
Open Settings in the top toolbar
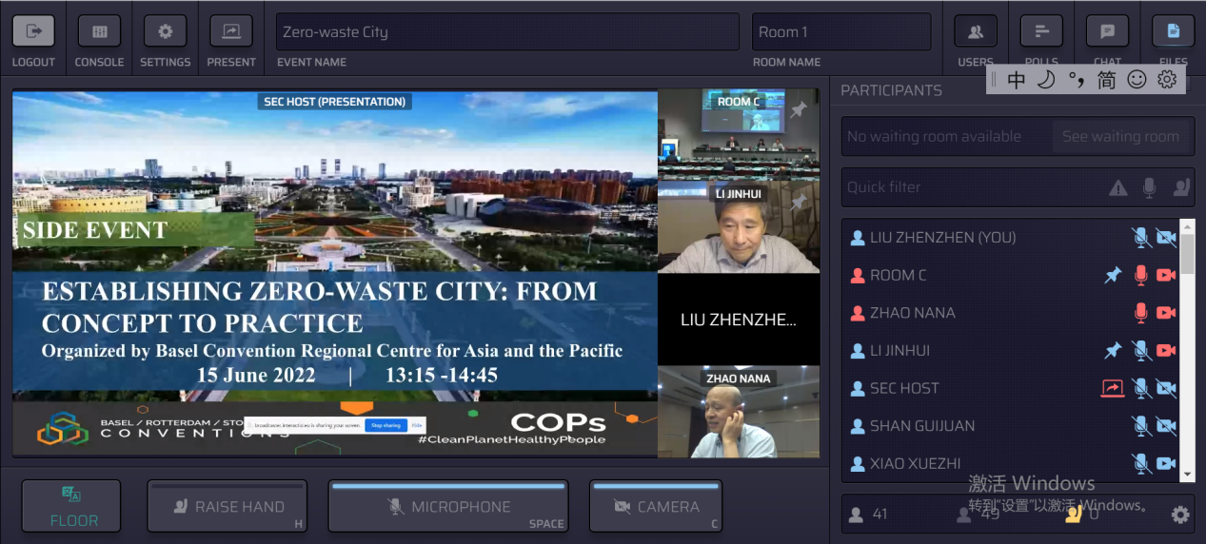click(165, 31)
